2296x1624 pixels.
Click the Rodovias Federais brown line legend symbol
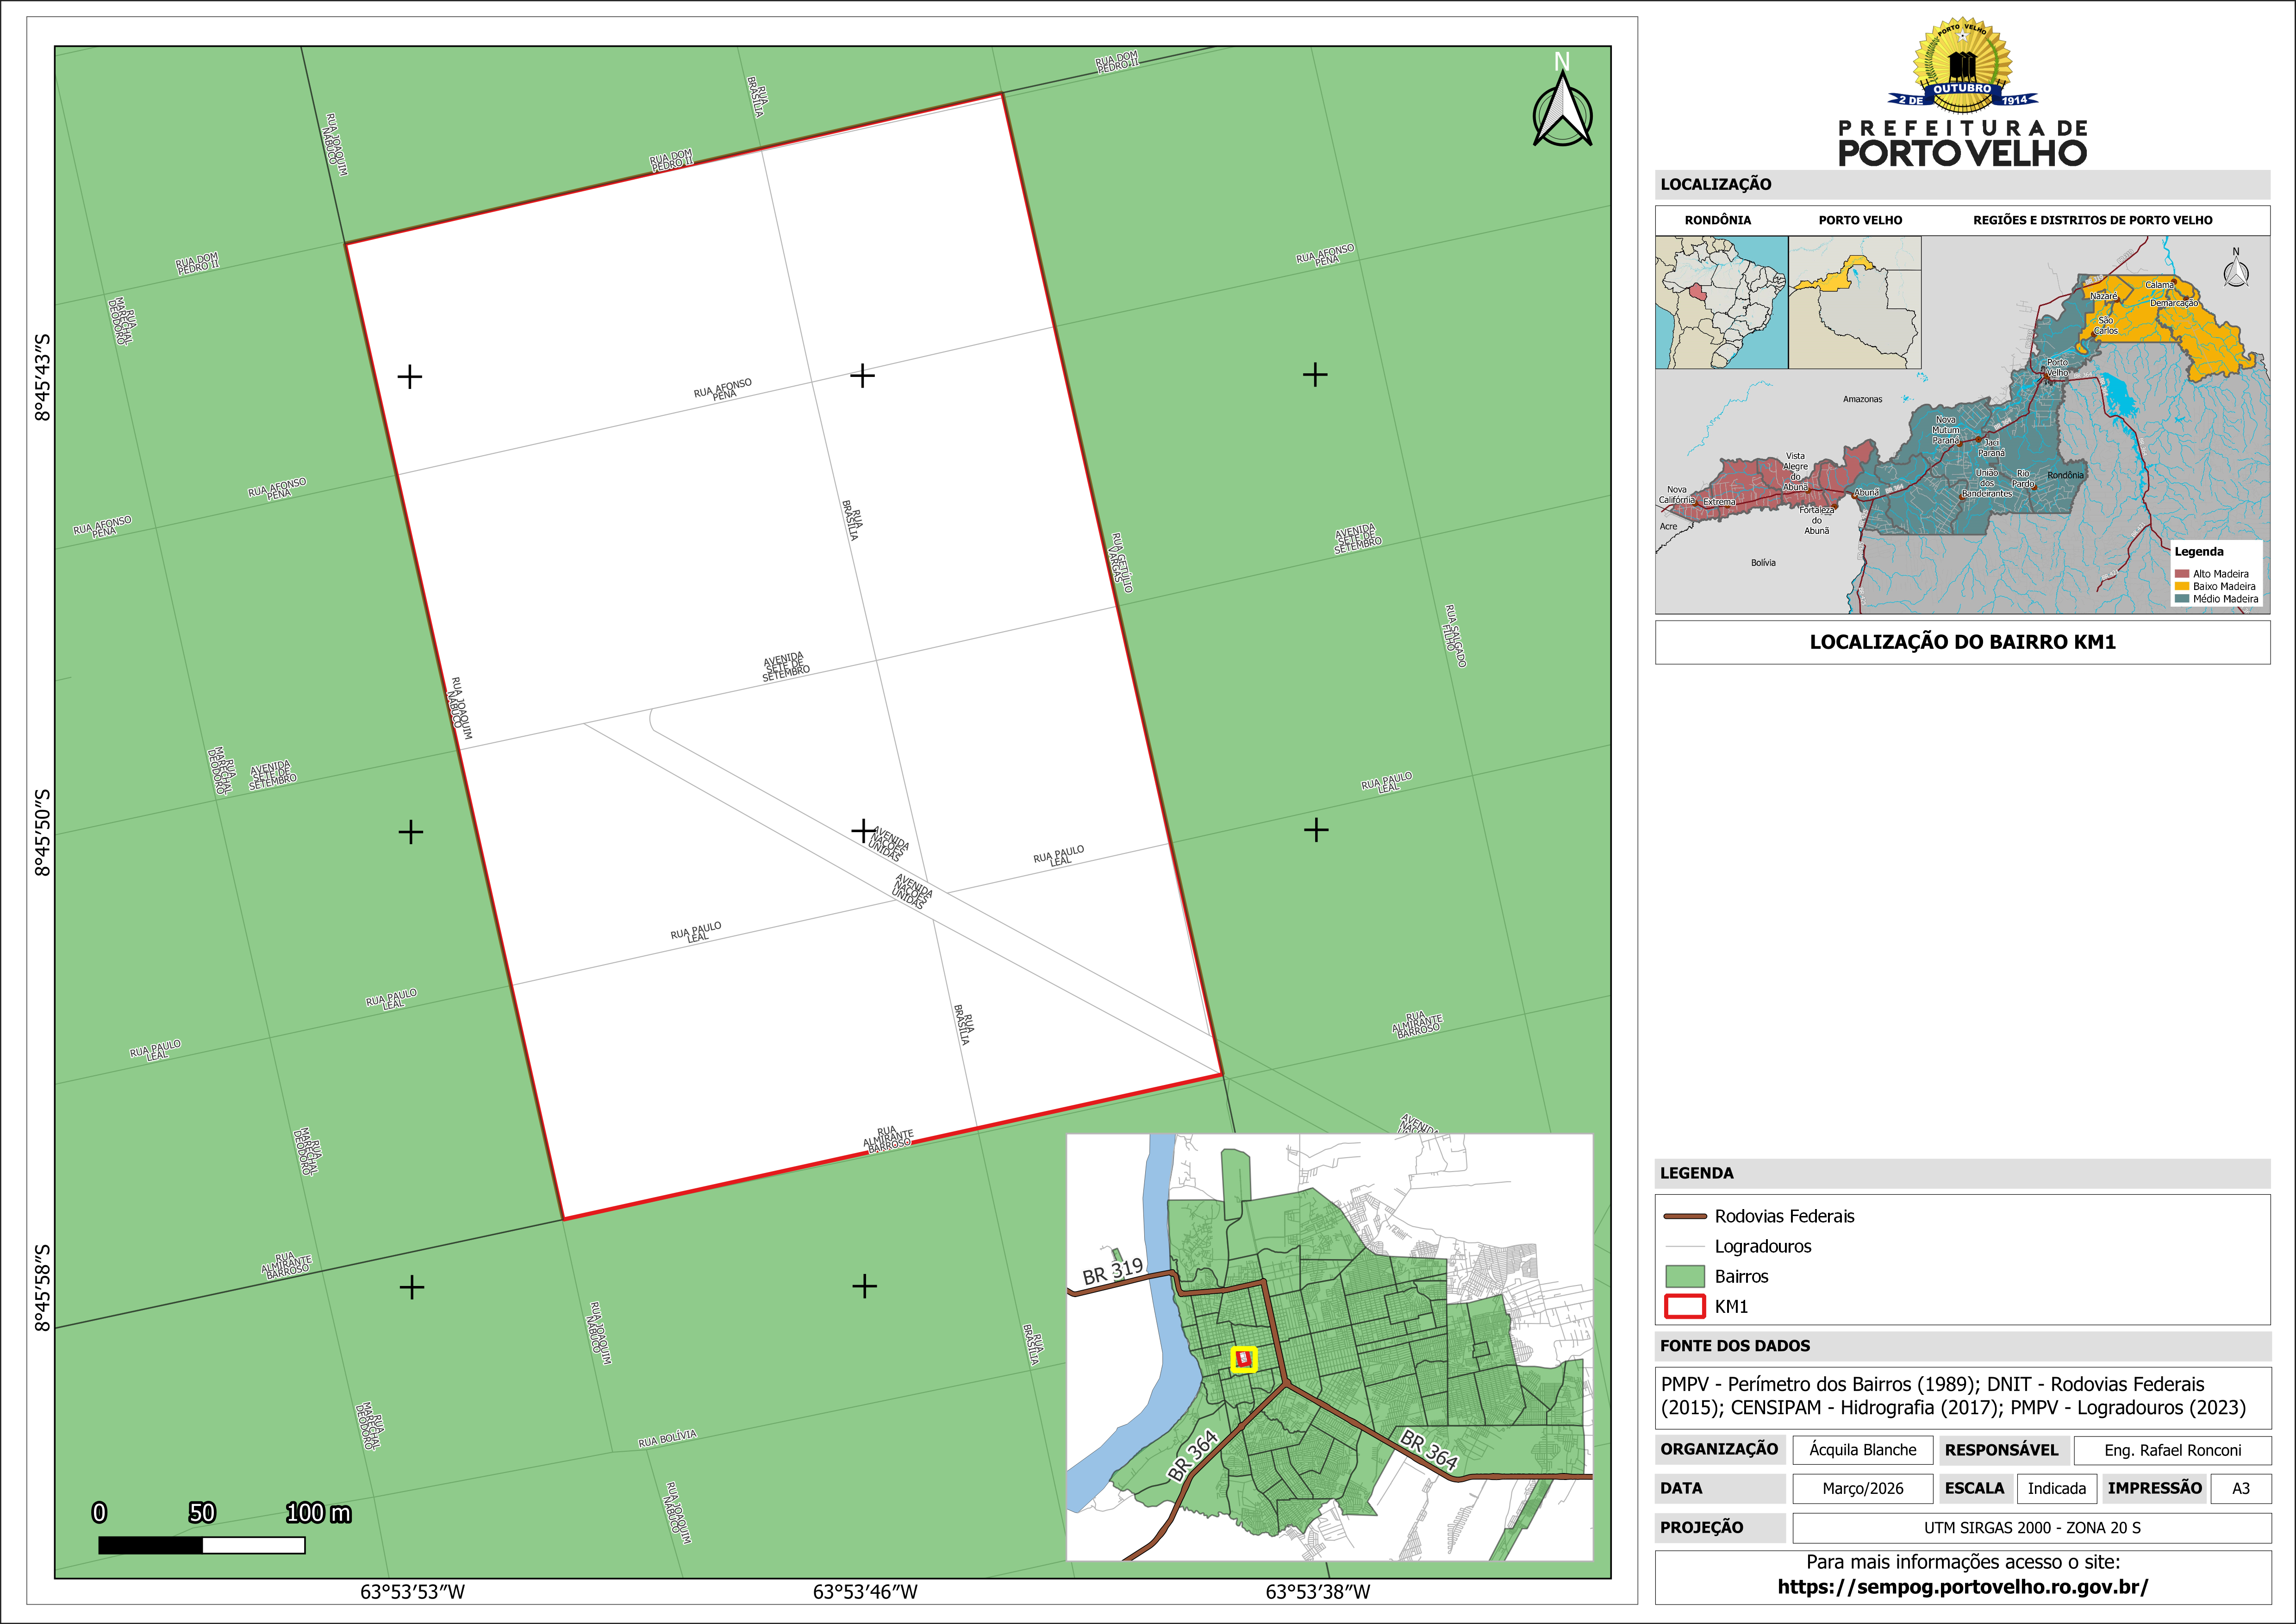(x=1684, y=1217)
